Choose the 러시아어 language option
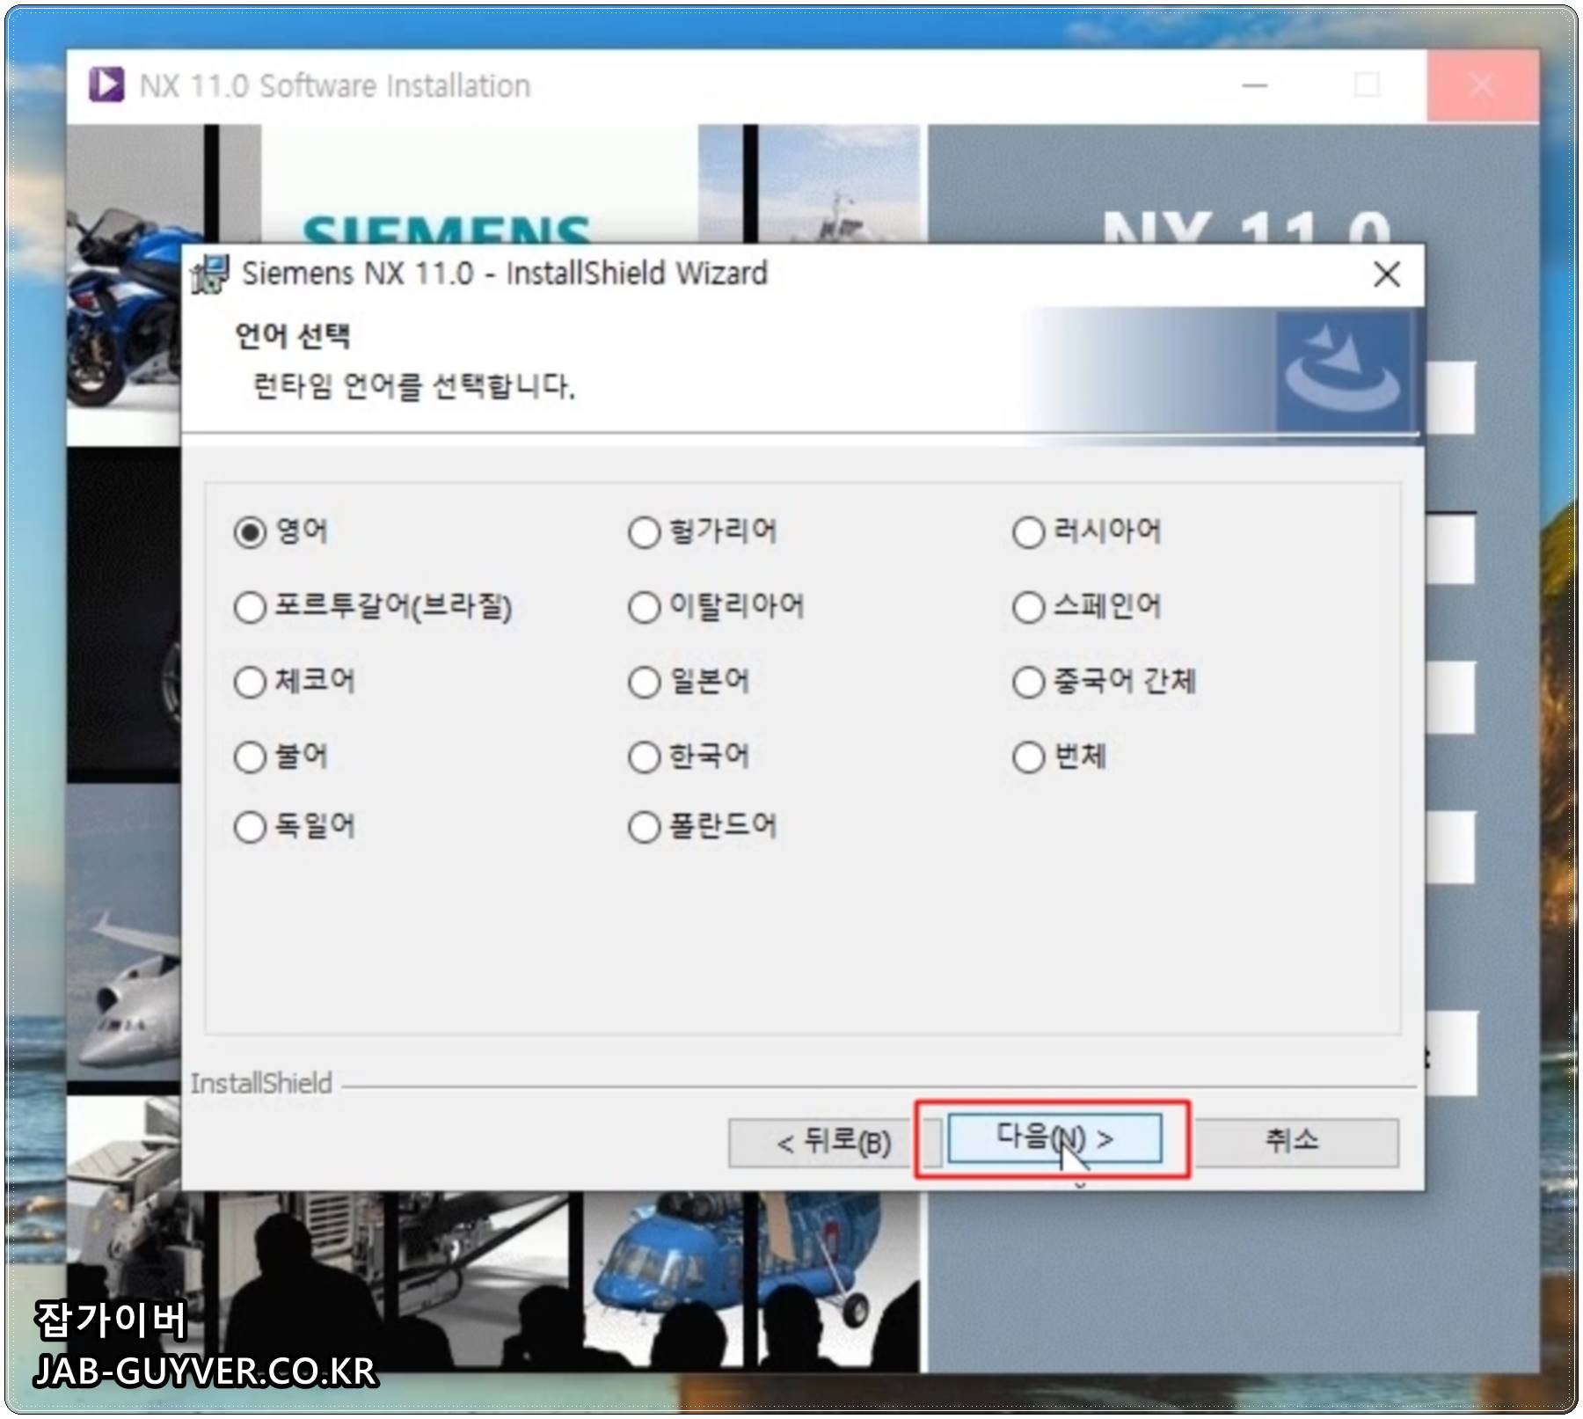1583x1419 pixels. coord(1028,532)
